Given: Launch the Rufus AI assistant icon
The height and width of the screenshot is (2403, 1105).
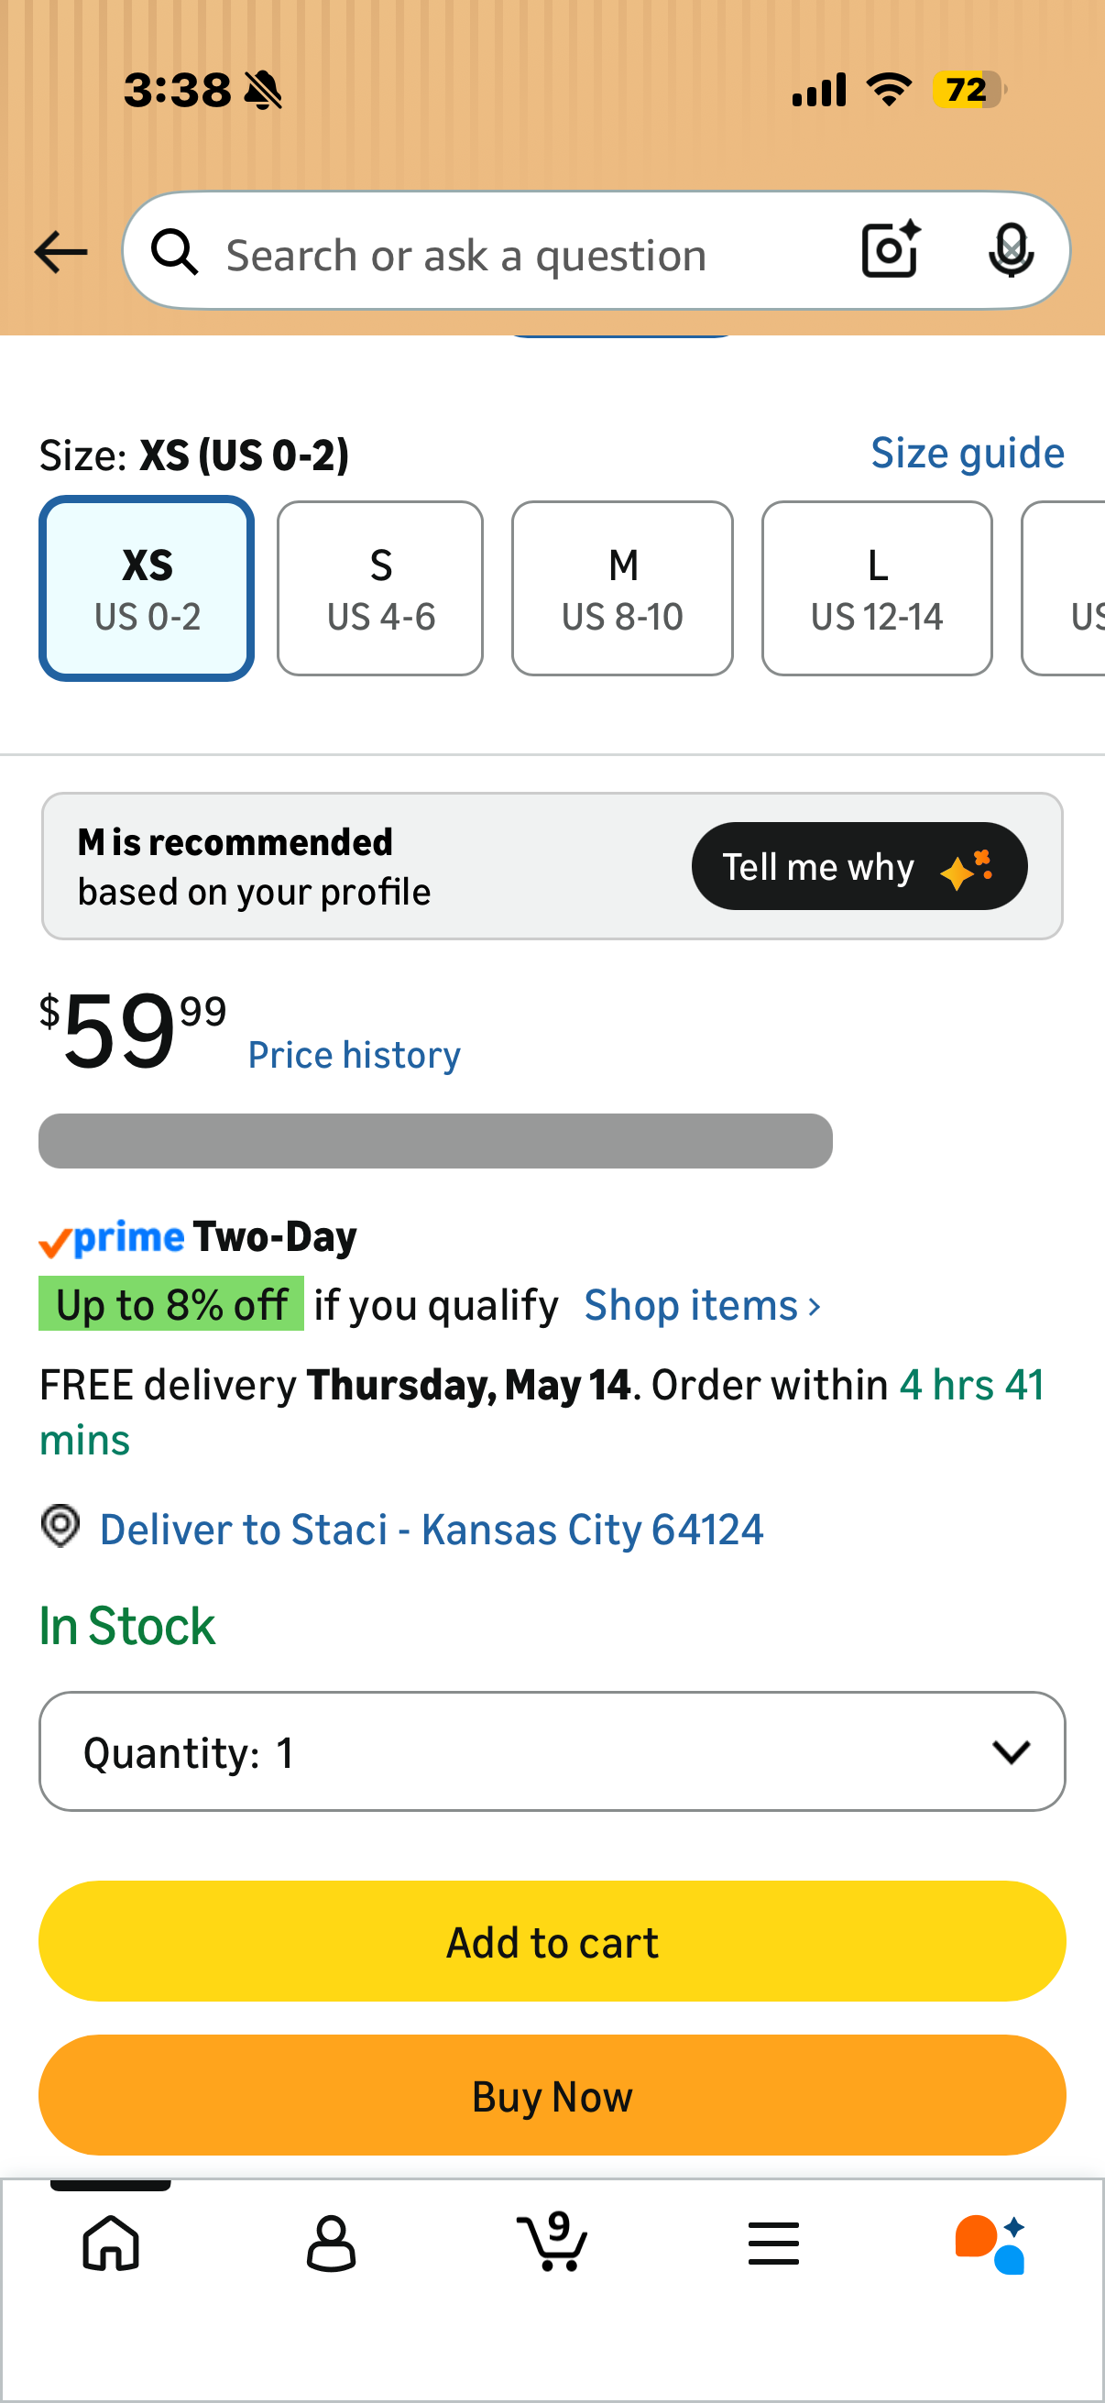Looking at the screenshot, I should 990,2244.
